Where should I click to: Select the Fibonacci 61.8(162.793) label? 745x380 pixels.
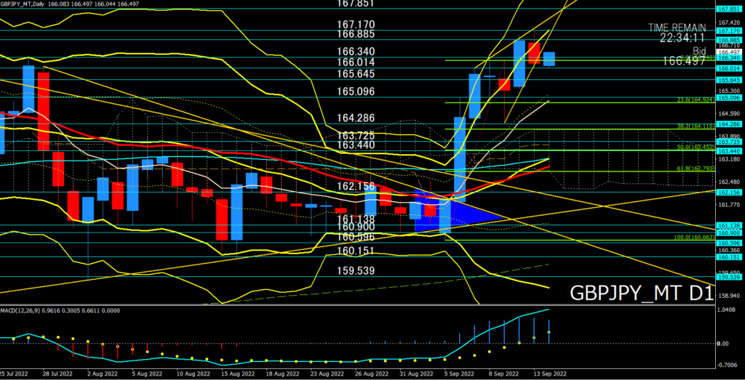click(696, 169)
